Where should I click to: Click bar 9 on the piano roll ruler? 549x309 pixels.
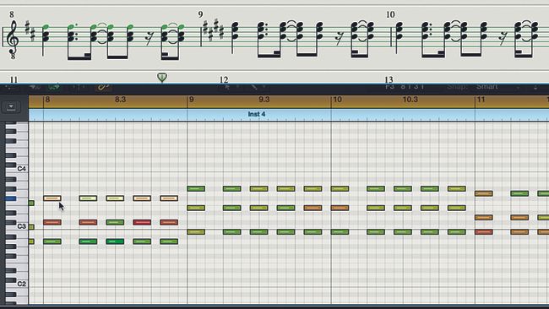coord(191,100)
